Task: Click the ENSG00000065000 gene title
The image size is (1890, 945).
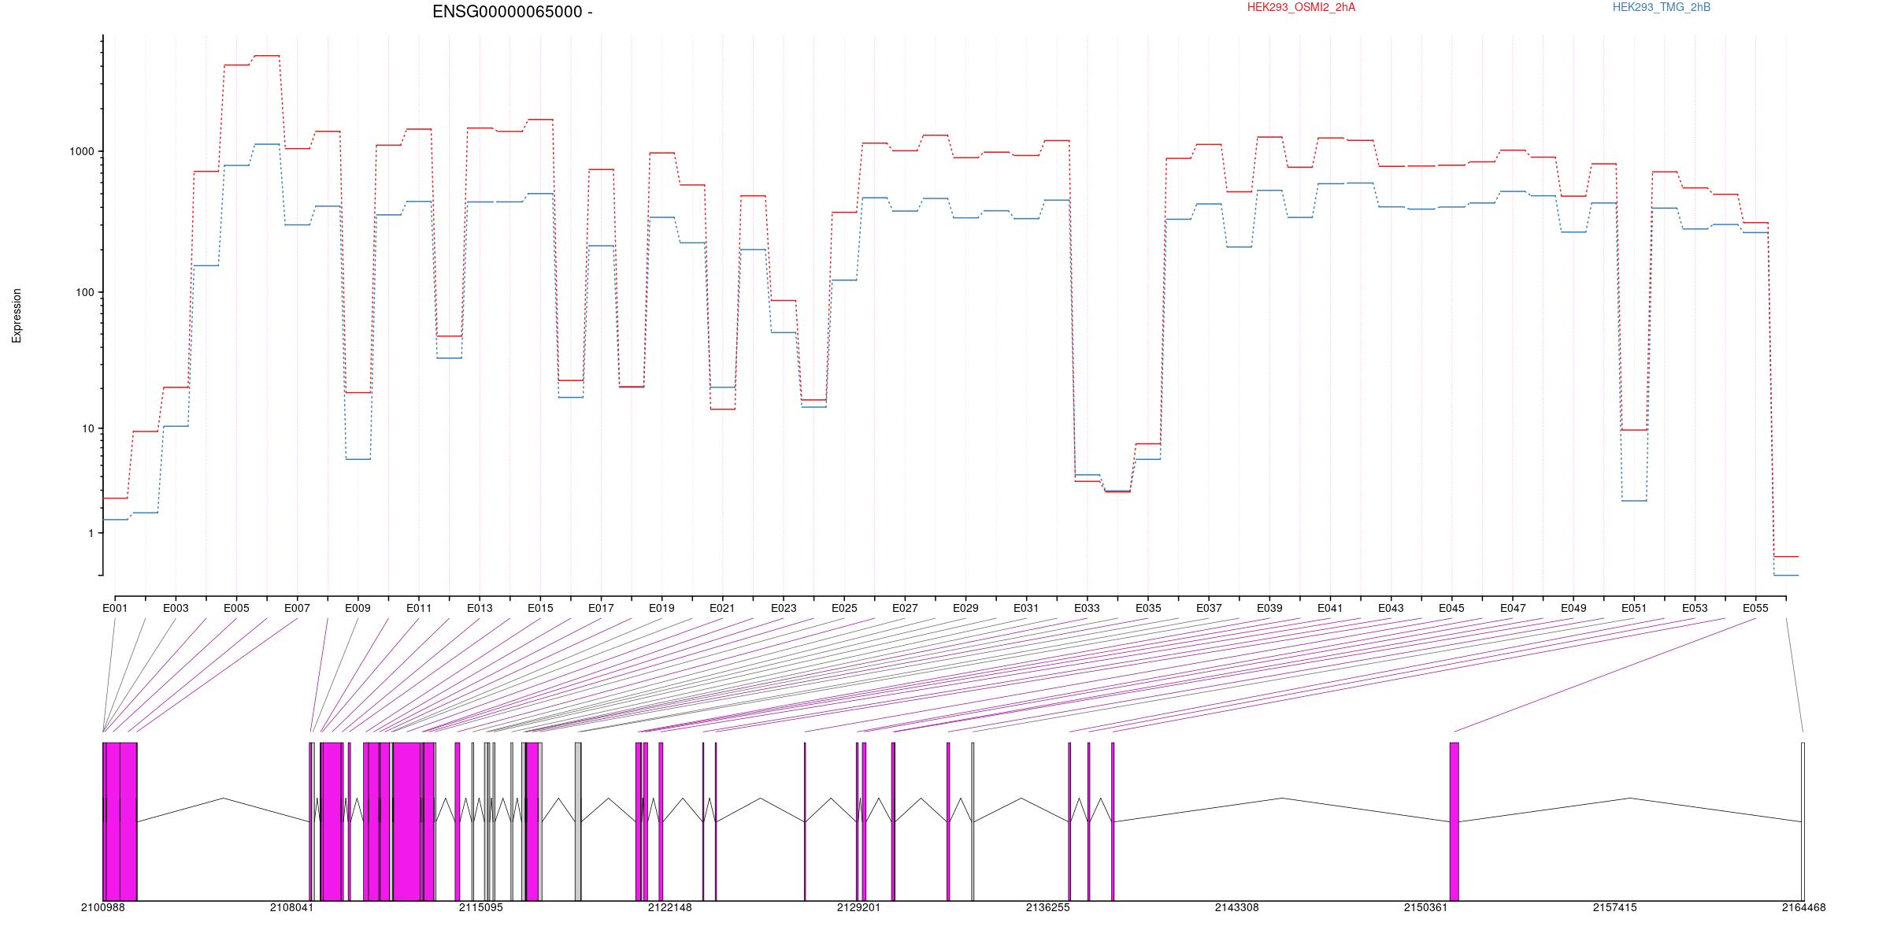Action: coord(512,12)
